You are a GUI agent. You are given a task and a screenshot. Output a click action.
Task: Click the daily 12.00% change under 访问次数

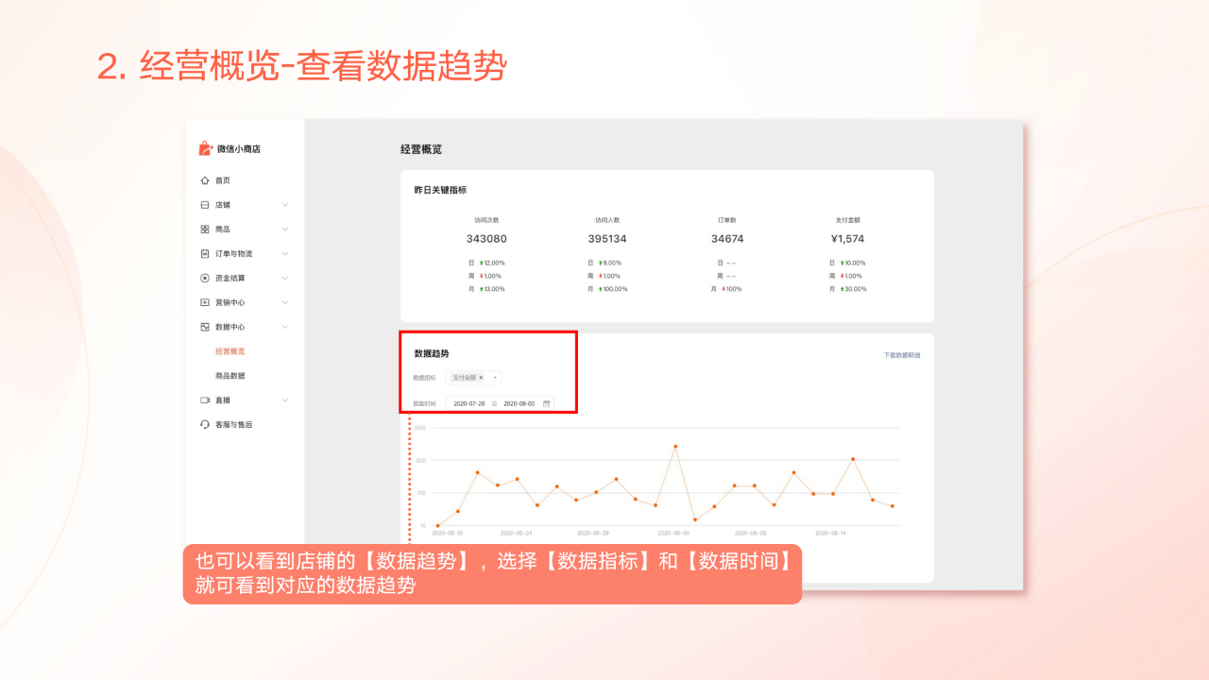click(x=492, y=263)
